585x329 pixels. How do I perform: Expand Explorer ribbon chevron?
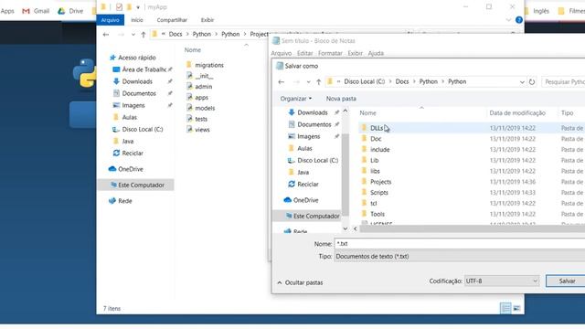pos(508,20)
